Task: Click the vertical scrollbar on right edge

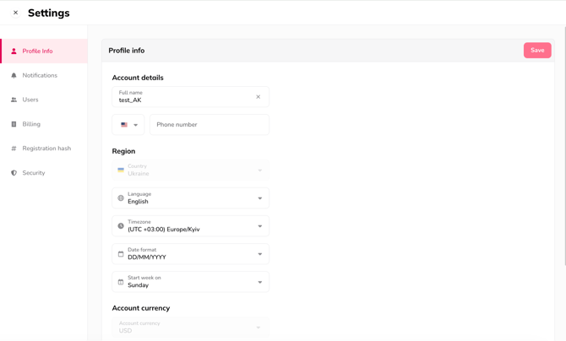Action: (x=564, y=146)
